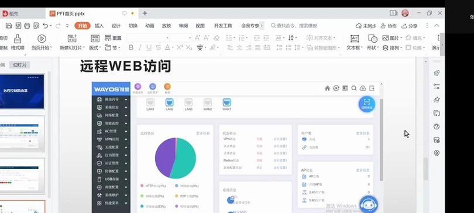Click the 重置 reset button

pos(113,38)
